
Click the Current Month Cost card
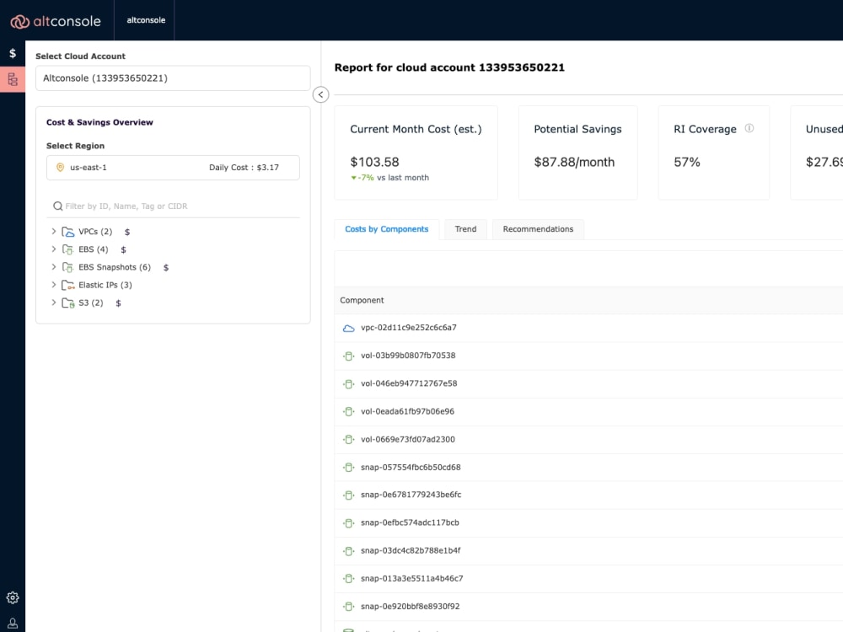coord(416,153)
